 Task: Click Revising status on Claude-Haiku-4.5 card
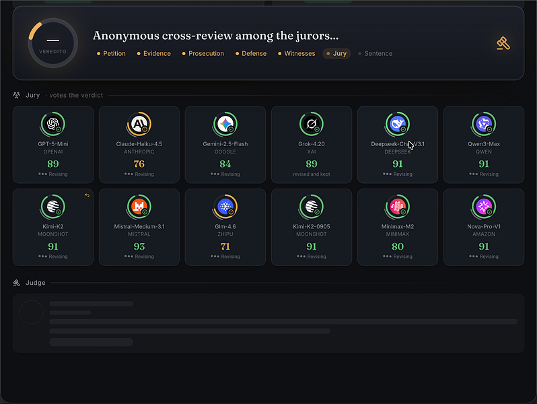[139, 174]
